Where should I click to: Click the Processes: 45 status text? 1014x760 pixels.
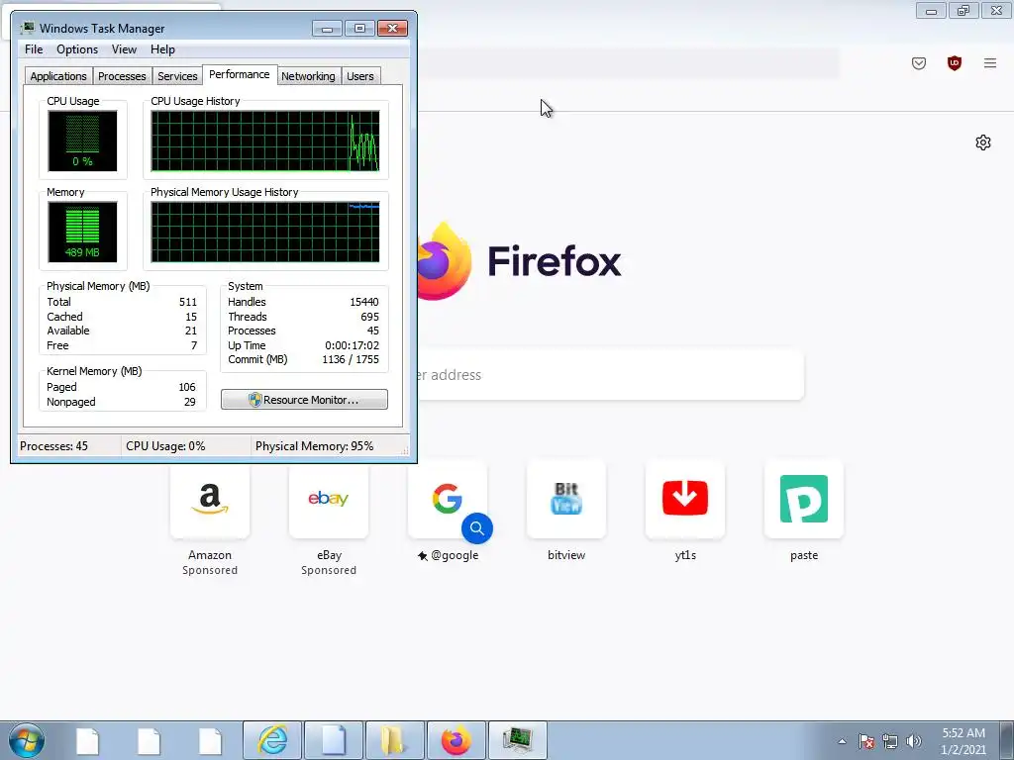pyautogui.click(x=53, y=446)
